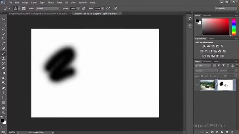The image size is (239, 134).
Task: Pick a color in the Color panel field
Action: (215, 27)
